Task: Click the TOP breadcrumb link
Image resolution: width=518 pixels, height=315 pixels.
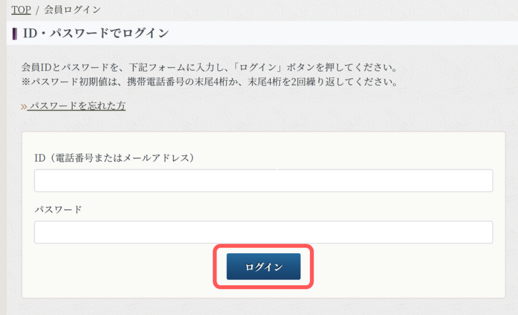Action: [21, 9]
